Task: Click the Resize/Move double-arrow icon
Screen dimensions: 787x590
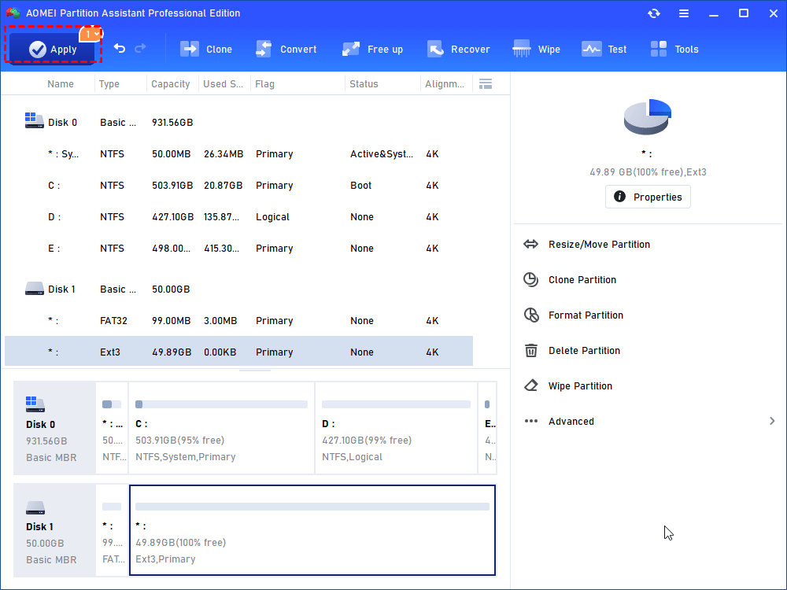Action: click(x=530, y=245)
